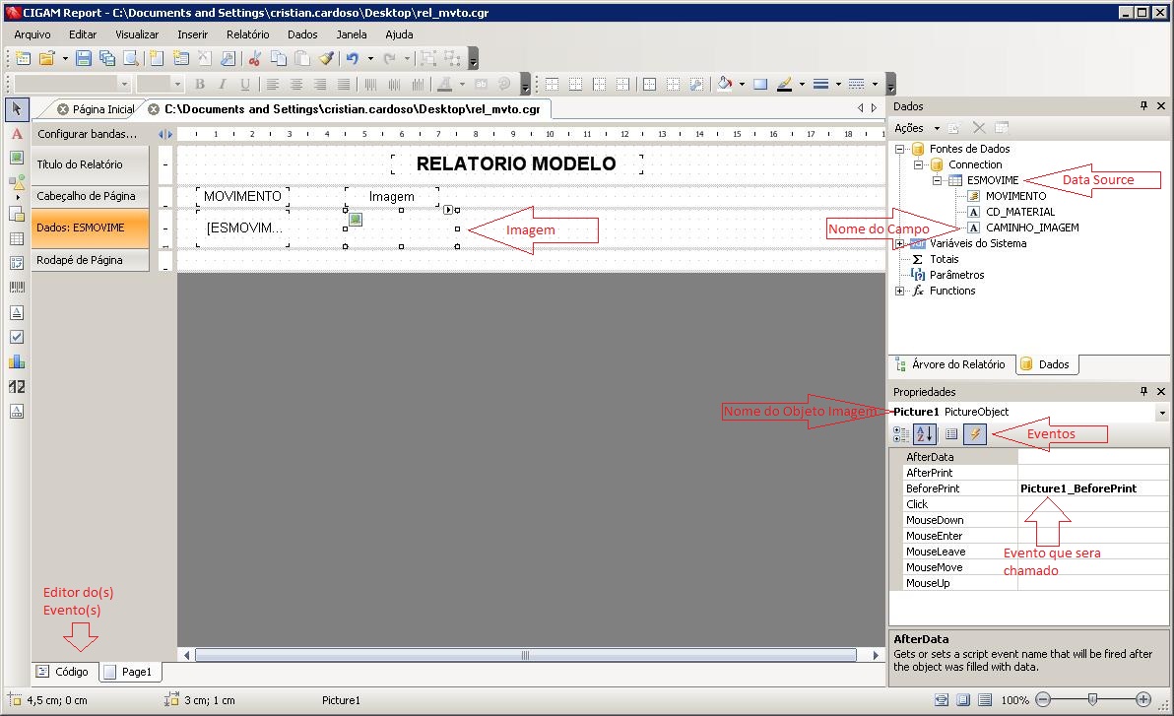1174x716 pixels.
Task: Click the Save report icon
Action: [x=84, y=58]
